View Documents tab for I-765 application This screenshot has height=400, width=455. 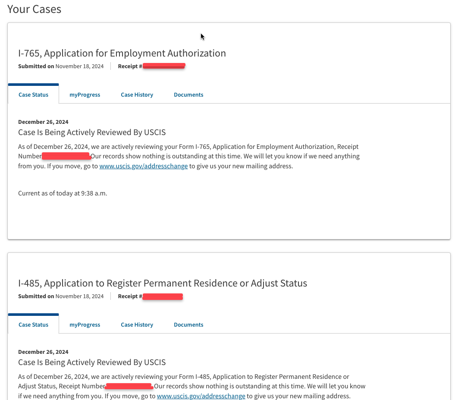click(x=188, y=94)
